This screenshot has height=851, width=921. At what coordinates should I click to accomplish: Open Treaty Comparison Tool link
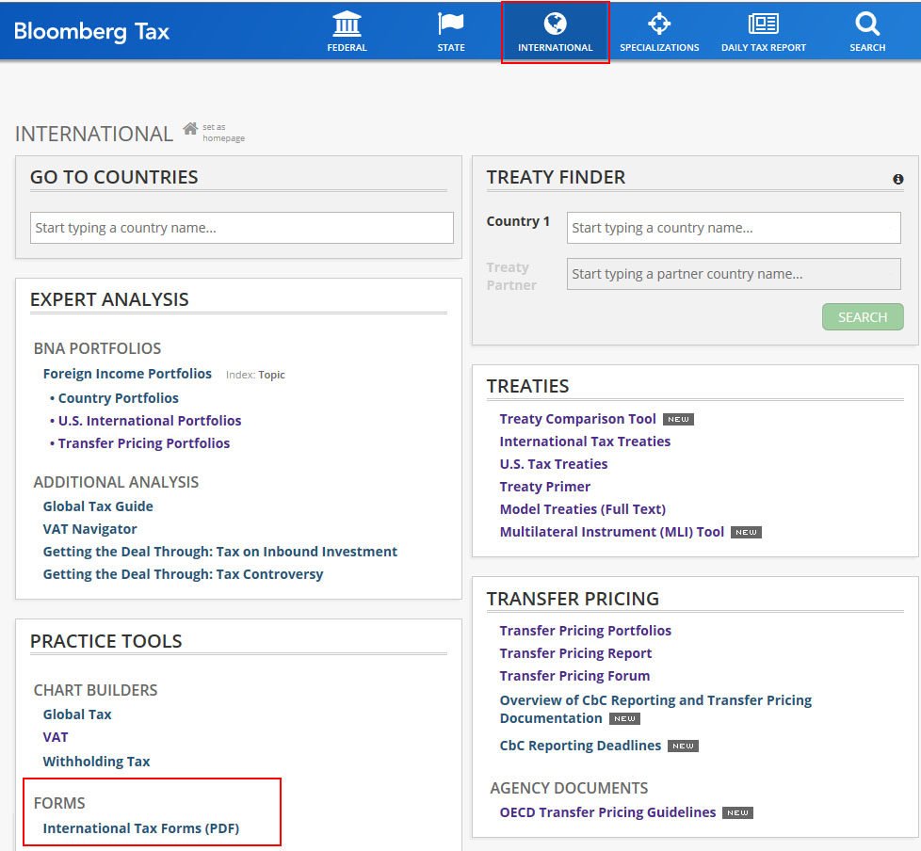577,419
